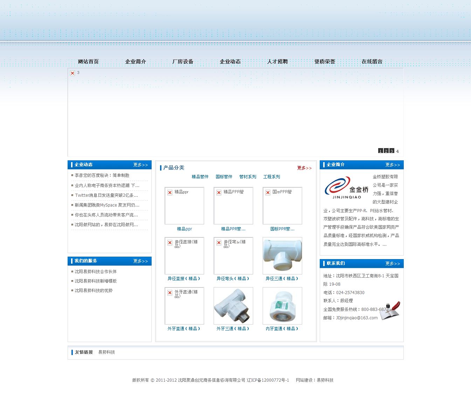Click the broken image icon labeled 3 in banner

pyautogui.click(x=72, y=73)
